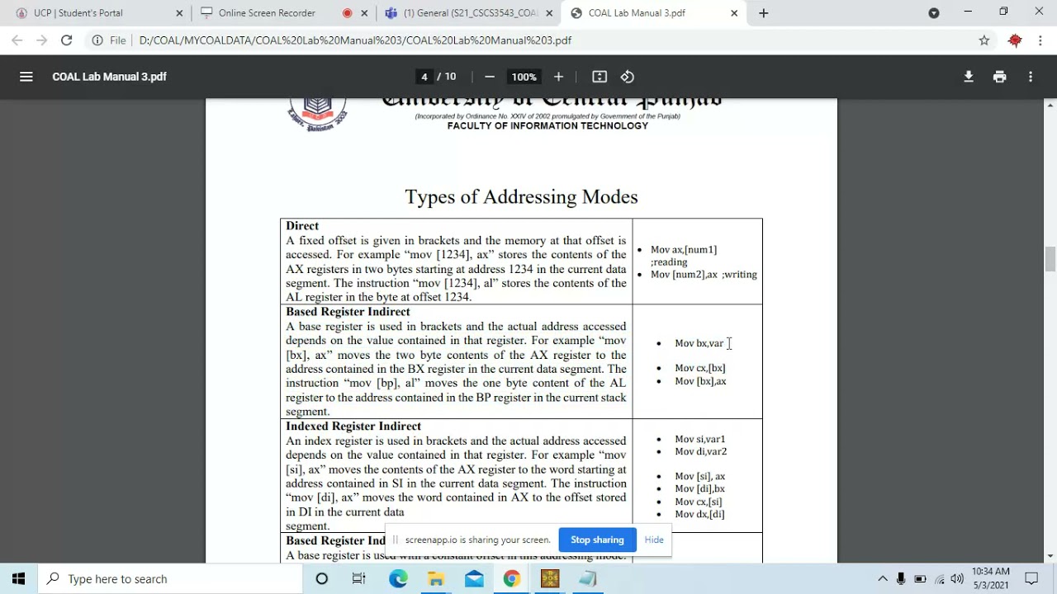Click the Mov cx,[bx] example text
Image resolution: width=1057 pixels, height=594 pixels.
(700, 369)
